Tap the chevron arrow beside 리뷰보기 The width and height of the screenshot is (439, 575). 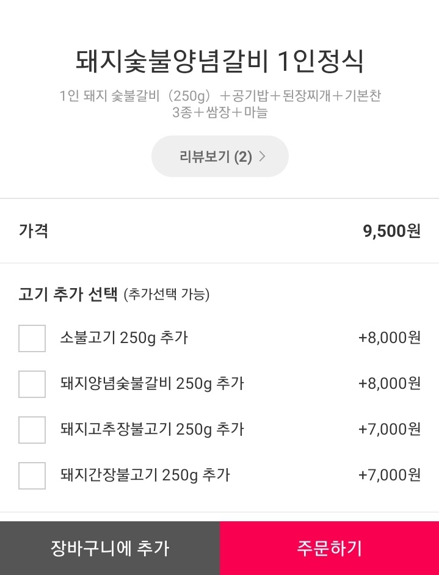click(263, 156)
